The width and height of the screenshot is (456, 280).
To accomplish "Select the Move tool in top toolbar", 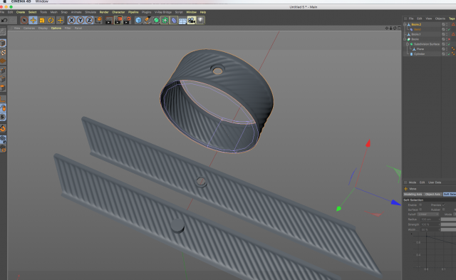I will click(33, 20).
